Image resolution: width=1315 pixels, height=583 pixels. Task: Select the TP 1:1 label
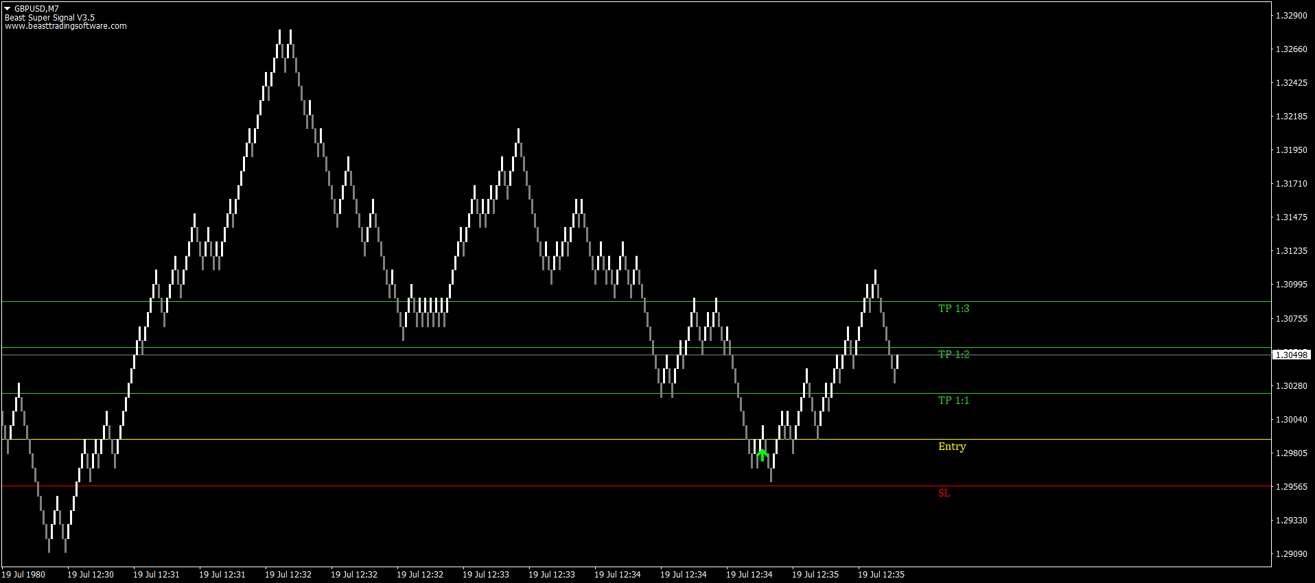coord(953,401)
